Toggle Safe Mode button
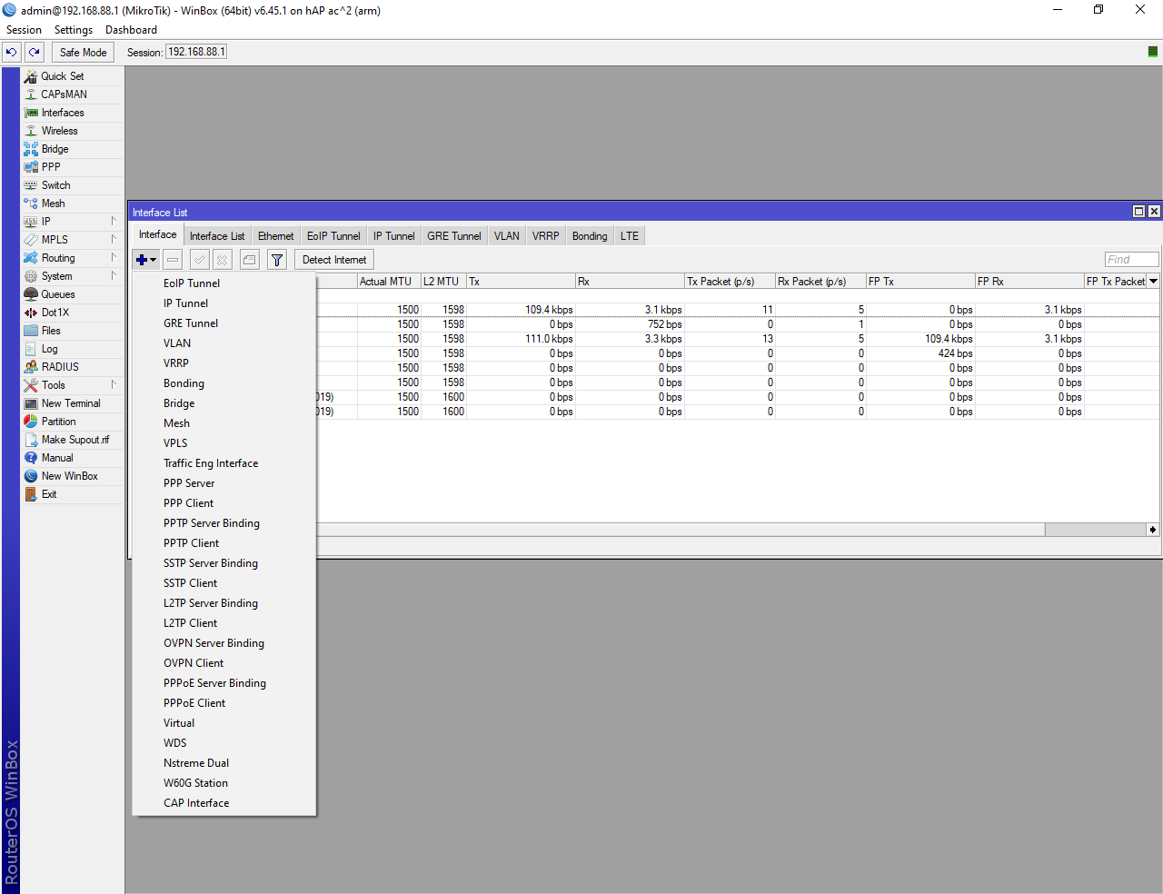Screen dimensions: 1163x894 [x=83, y=53]
